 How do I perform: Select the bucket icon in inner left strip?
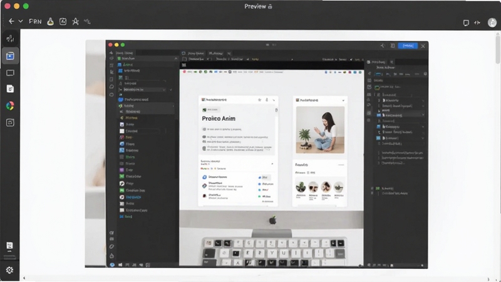tap(111, 256)
